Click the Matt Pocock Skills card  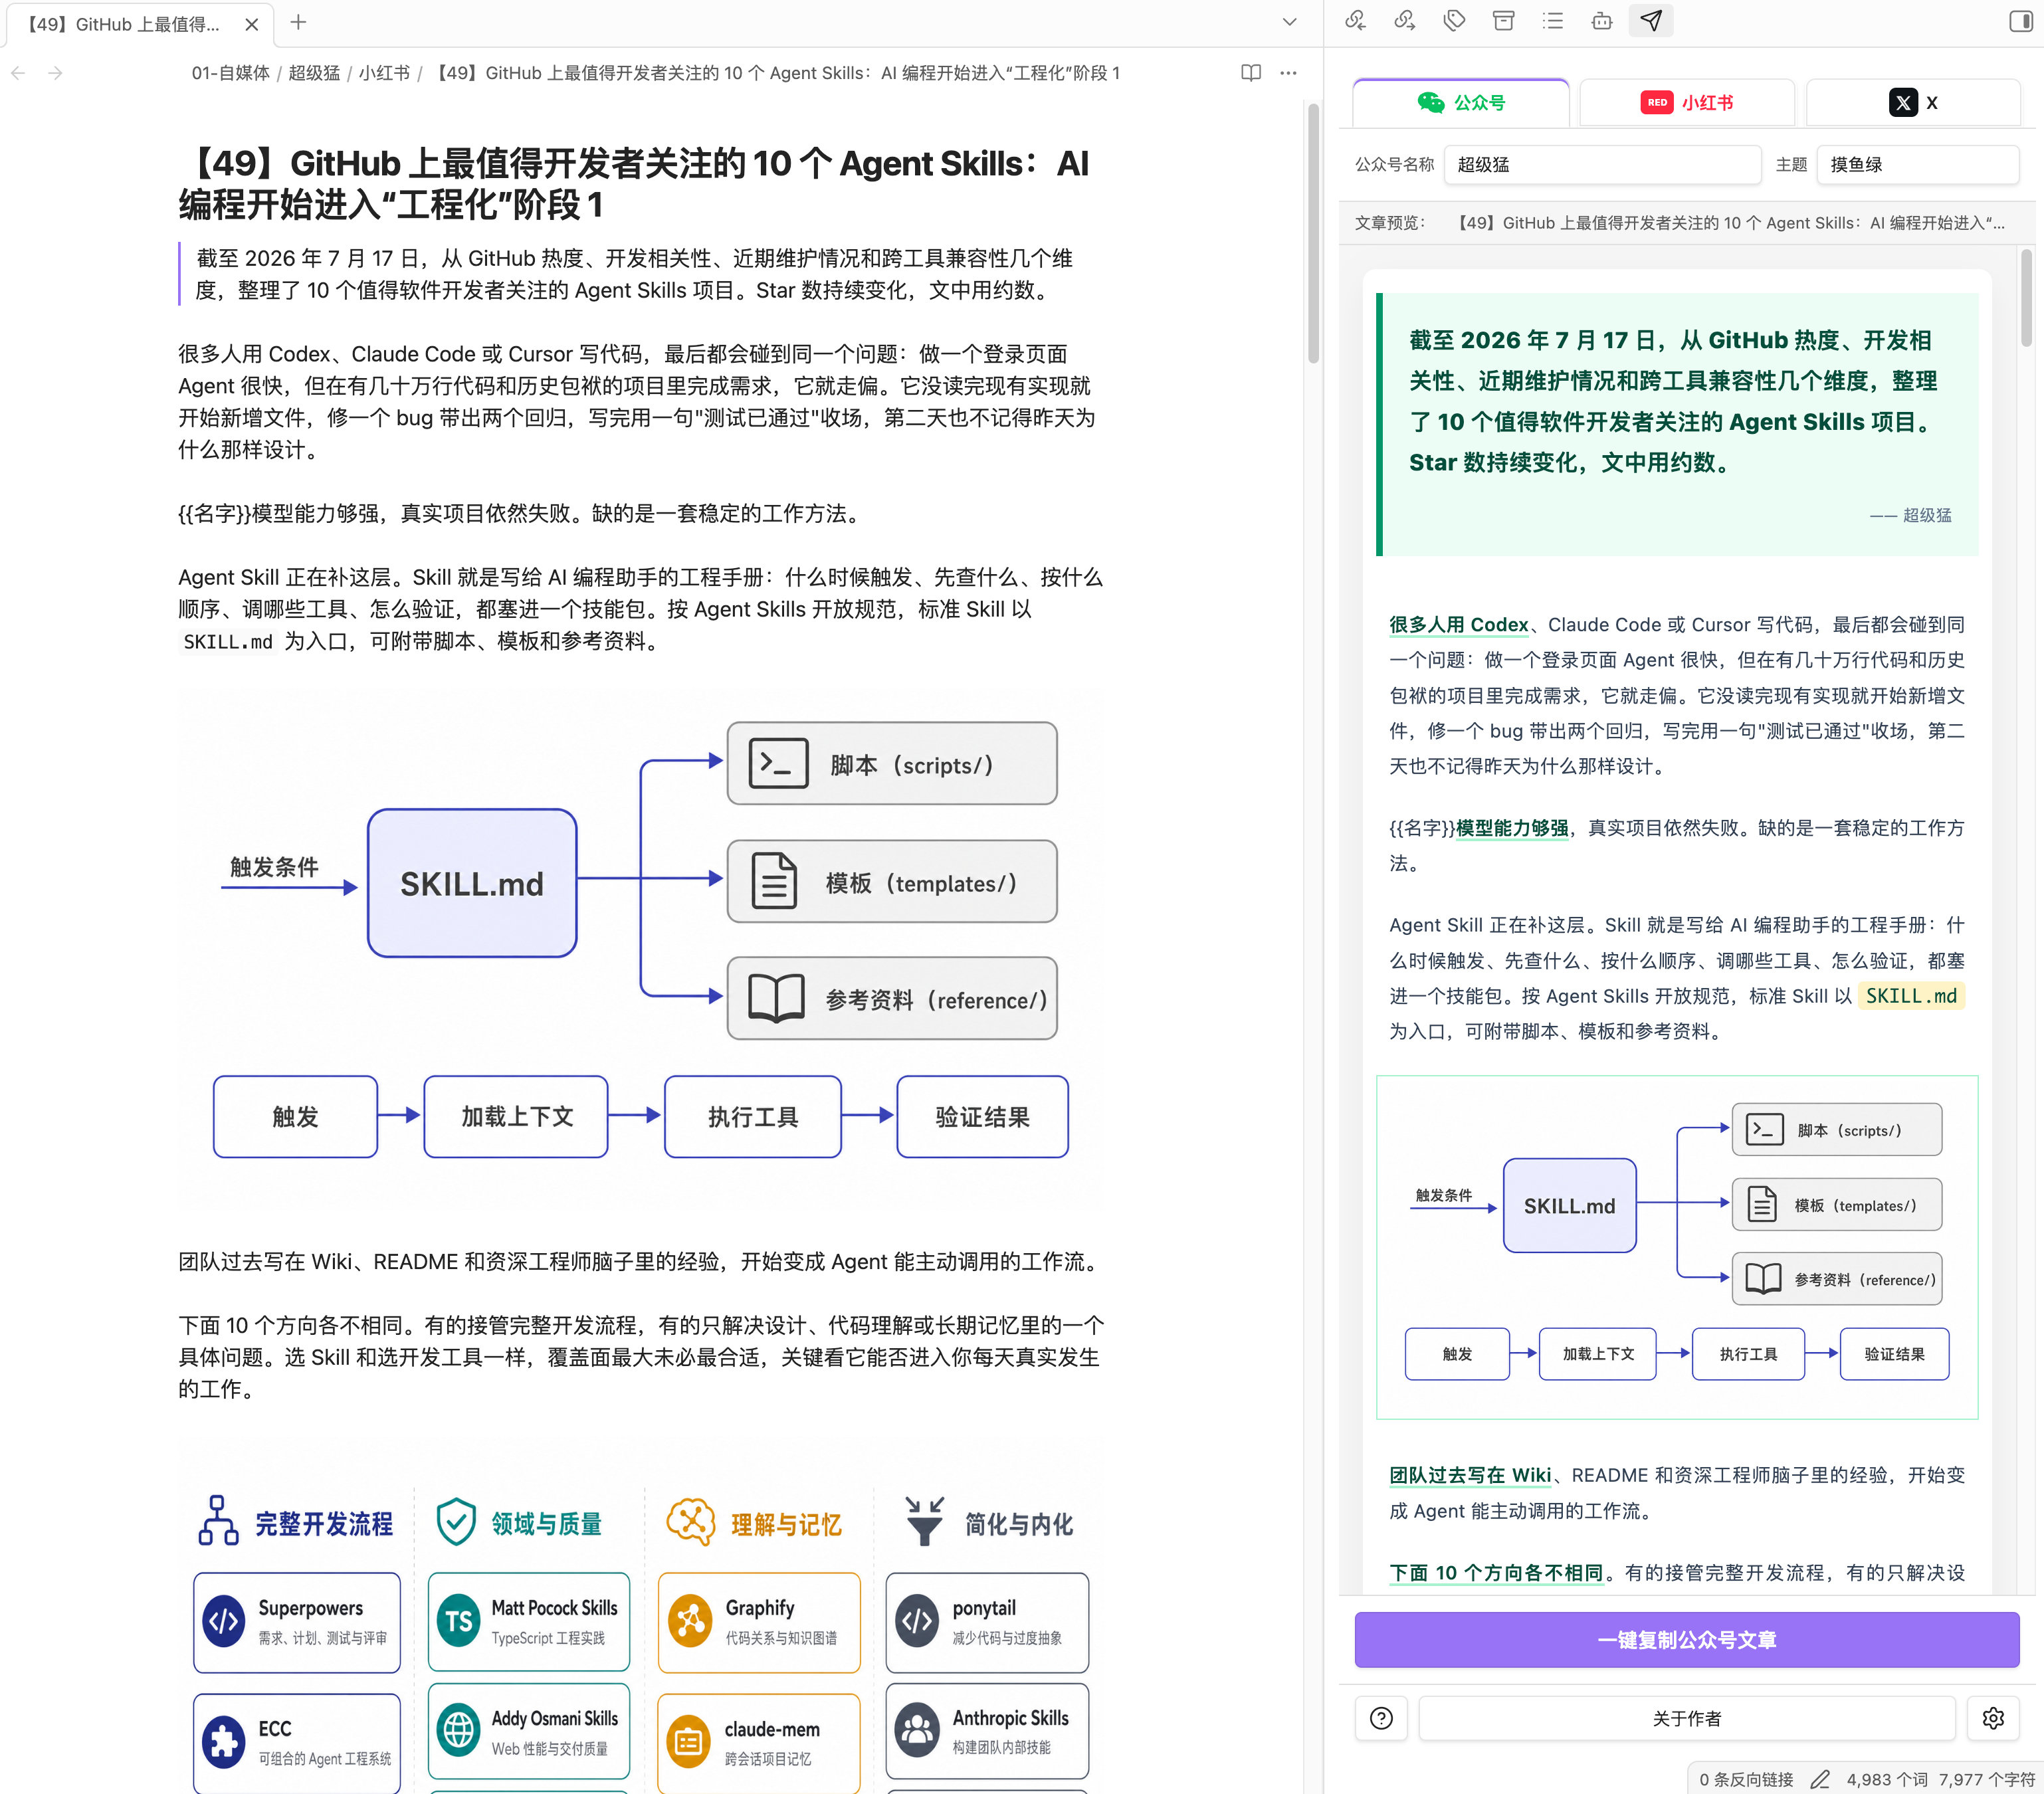pos(529,1621)
